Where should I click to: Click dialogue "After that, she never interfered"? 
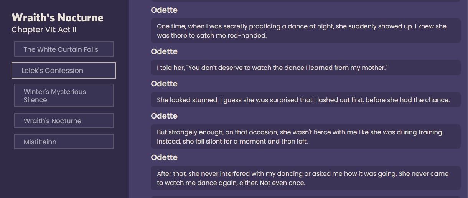point(306,178)
